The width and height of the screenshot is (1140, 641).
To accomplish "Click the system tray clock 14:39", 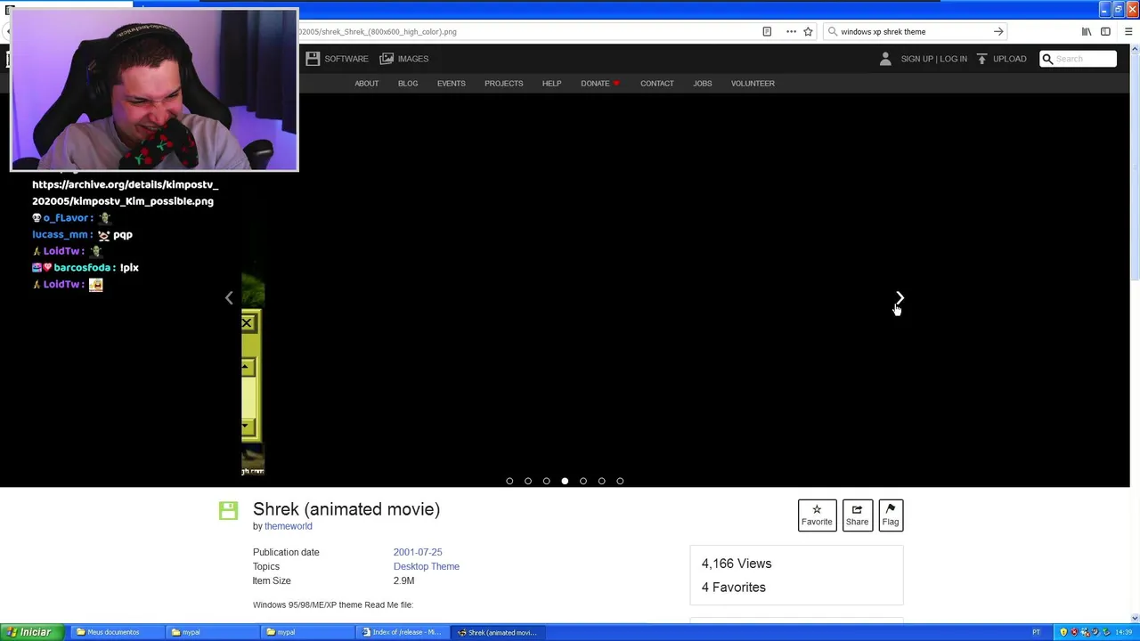I will [1124, 632].
